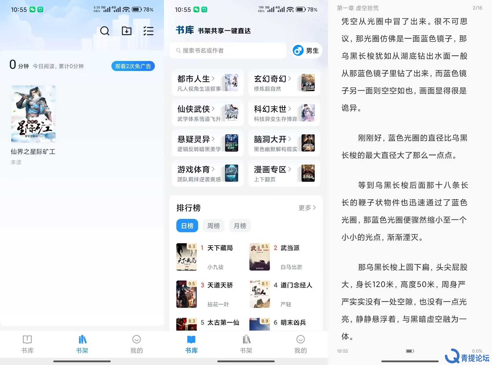Open 游戏体育 category cover thumbnail
This screenshot has width=492, height=365.
[x=231, y=173]
